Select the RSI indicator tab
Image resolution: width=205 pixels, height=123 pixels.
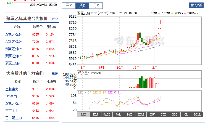click(83, 114)
